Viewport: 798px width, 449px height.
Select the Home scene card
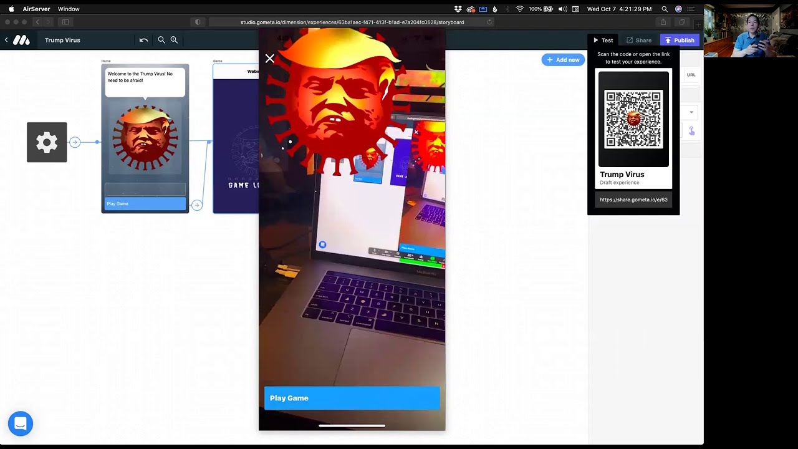tap(145, 138)
